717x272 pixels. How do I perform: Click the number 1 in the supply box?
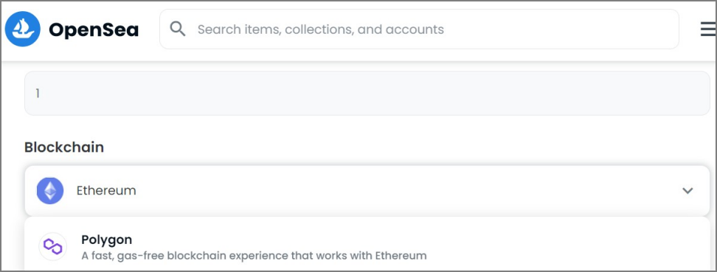pyautogui.click(x=38, y=94)
